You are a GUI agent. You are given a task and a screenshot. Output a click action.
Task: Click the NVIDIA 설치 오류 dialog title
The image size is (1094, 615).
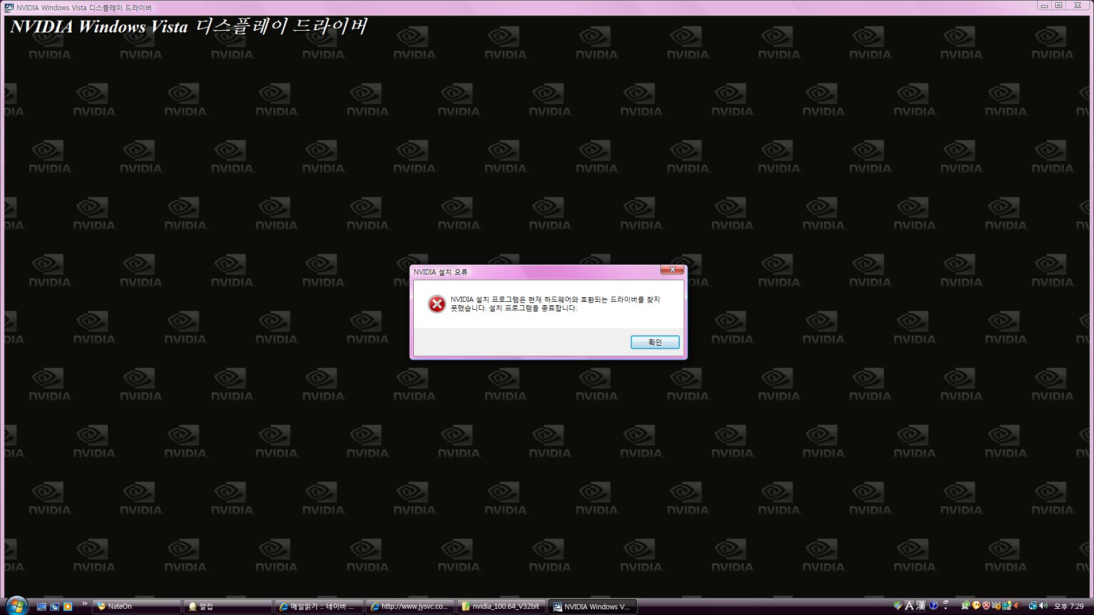point(440,272)
